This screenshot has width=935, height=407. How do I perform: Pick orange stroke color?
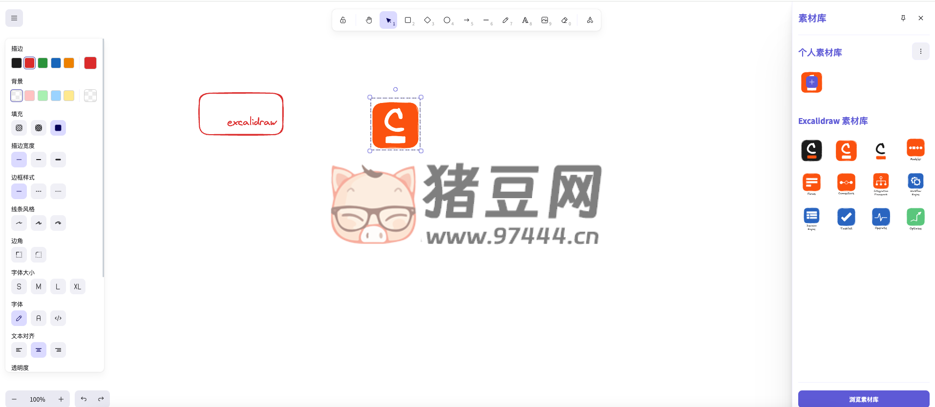pyautogui.click(x=69, y=63)
